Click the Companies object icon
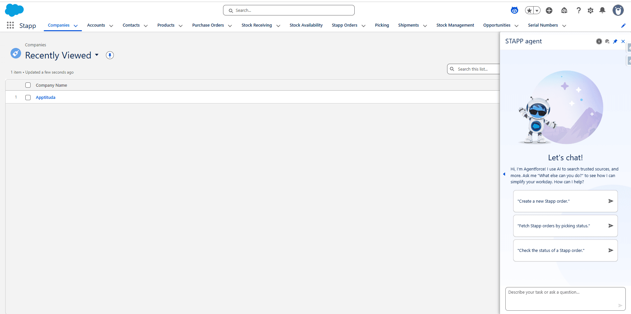The image size is (631, 314). tap(16, 53)
